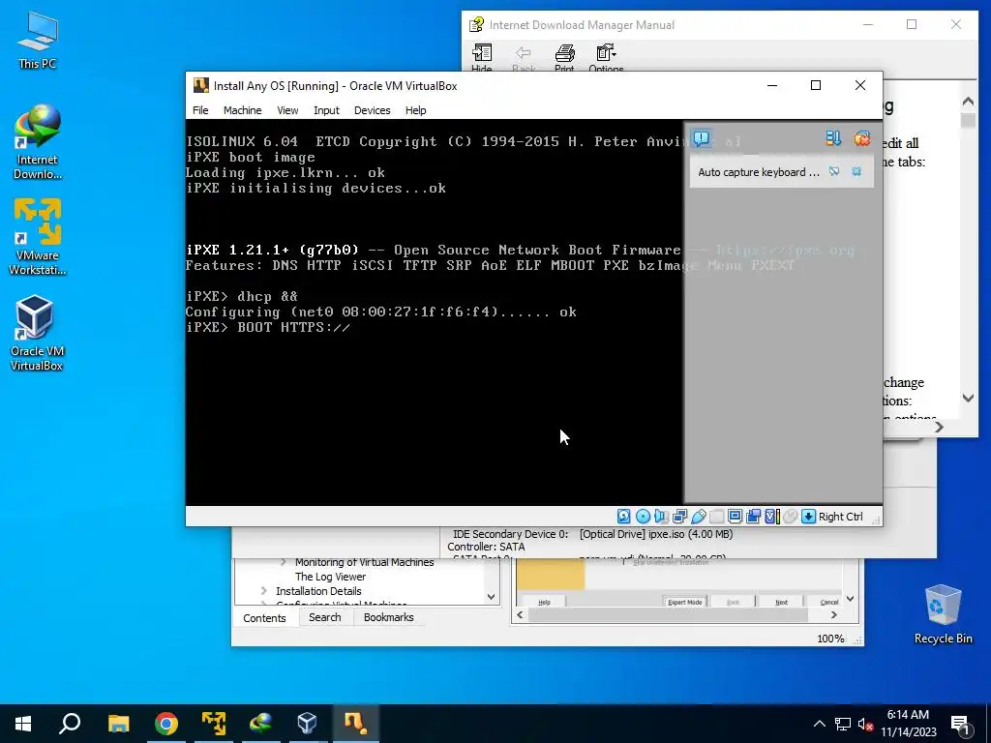
Task: Switch to the Search tab in help viewer
Action: tap(325, 617)
